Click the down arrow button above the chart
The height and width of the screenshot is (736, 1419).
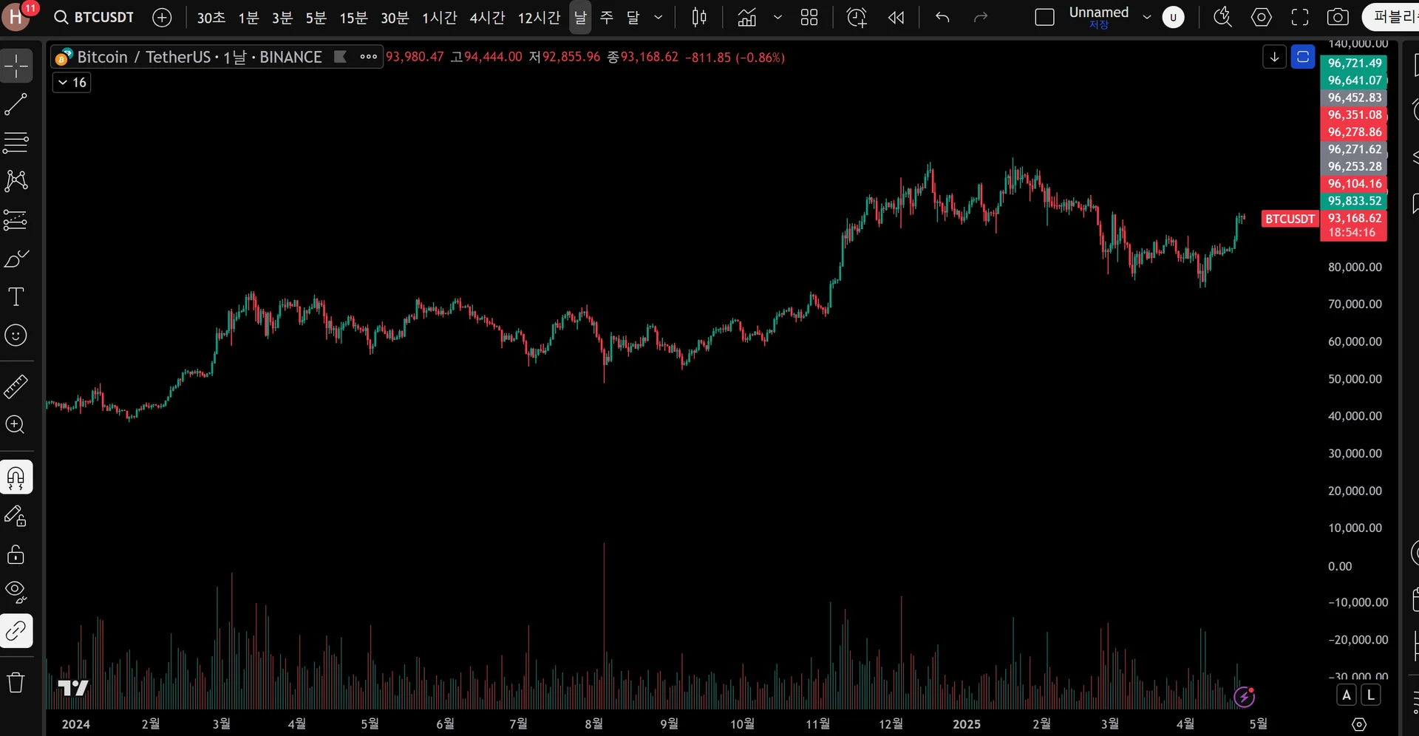(x=1275, y=57)
